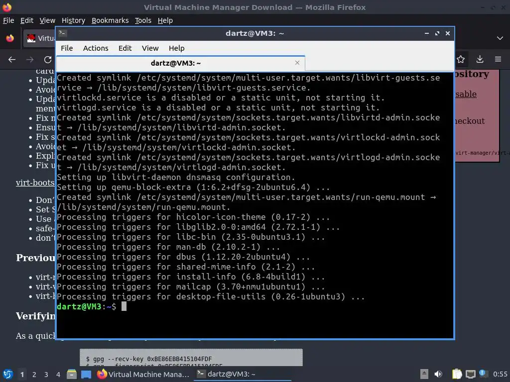Switch to dartz@VM3 terminal taskbar entry
510x382 pixels.
(243, 374)
